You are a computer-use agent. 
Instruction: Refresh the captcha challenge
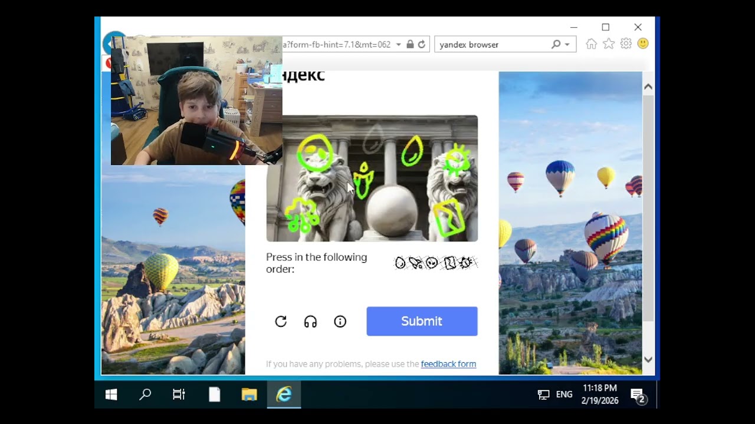pos(281,322)
